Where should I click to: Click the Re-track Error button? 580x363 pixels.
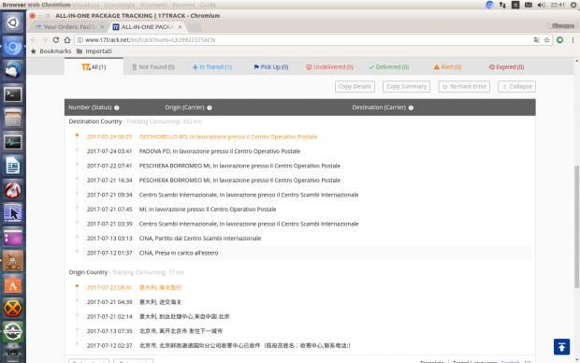pos(464,87)
